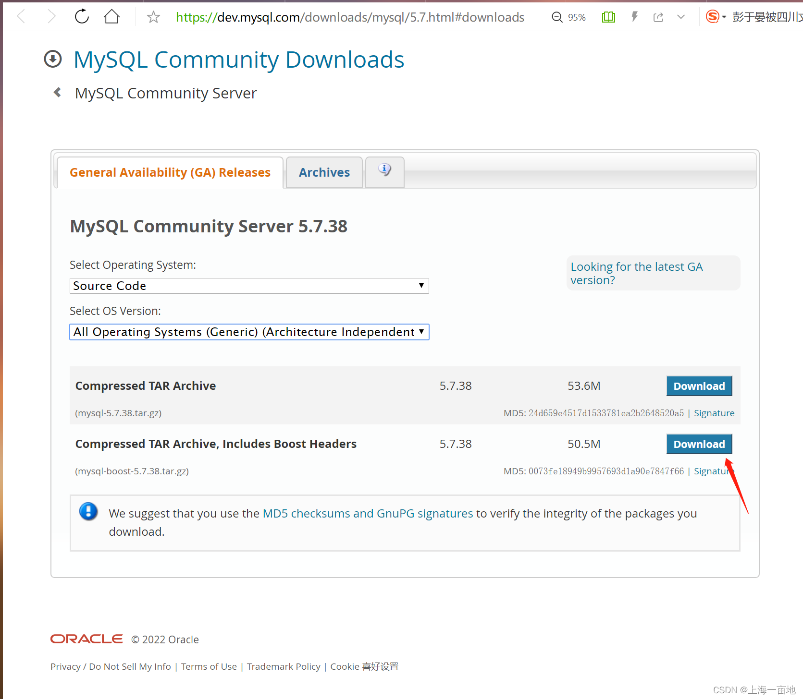Image resolution: width=803 pixels, height=699 pixels.
Task: Click the 50.5M file size text
Action: click(x=584, y=444)
